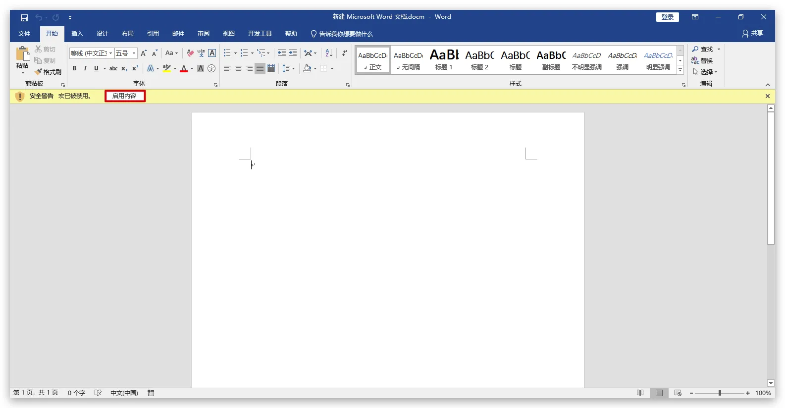Click the 启用内容 (Enable Content) button
The image size is (785, 408).
click(x=125, y=96)
